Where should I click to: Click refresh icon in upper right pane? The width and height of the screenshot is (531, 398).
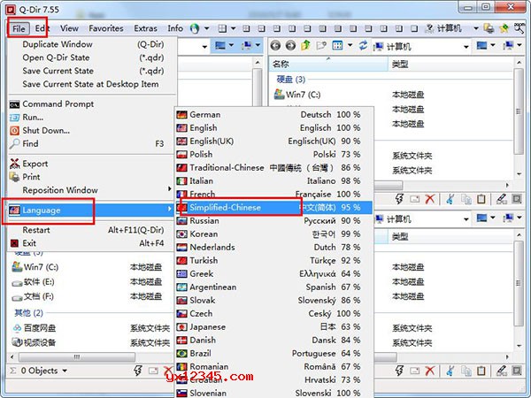coord(363,45)
